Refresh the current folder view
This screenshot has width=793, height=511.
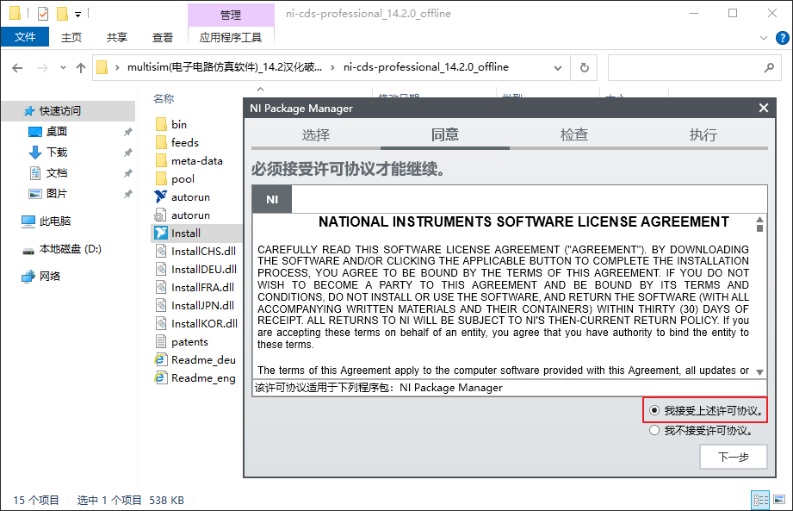(584, 68)
